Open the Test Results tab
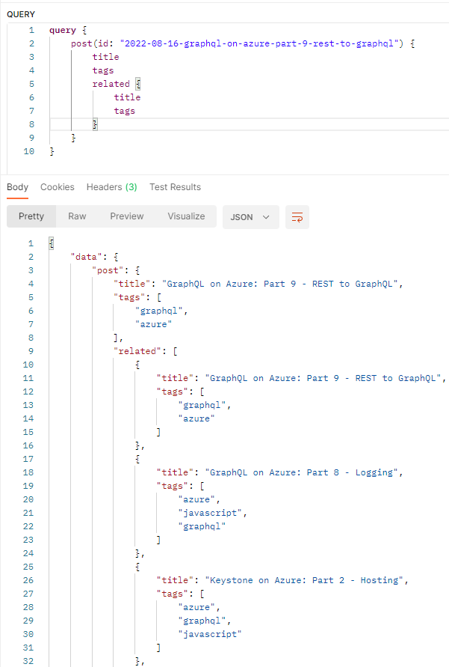The image size is (449, 667). tap(176, 187)
